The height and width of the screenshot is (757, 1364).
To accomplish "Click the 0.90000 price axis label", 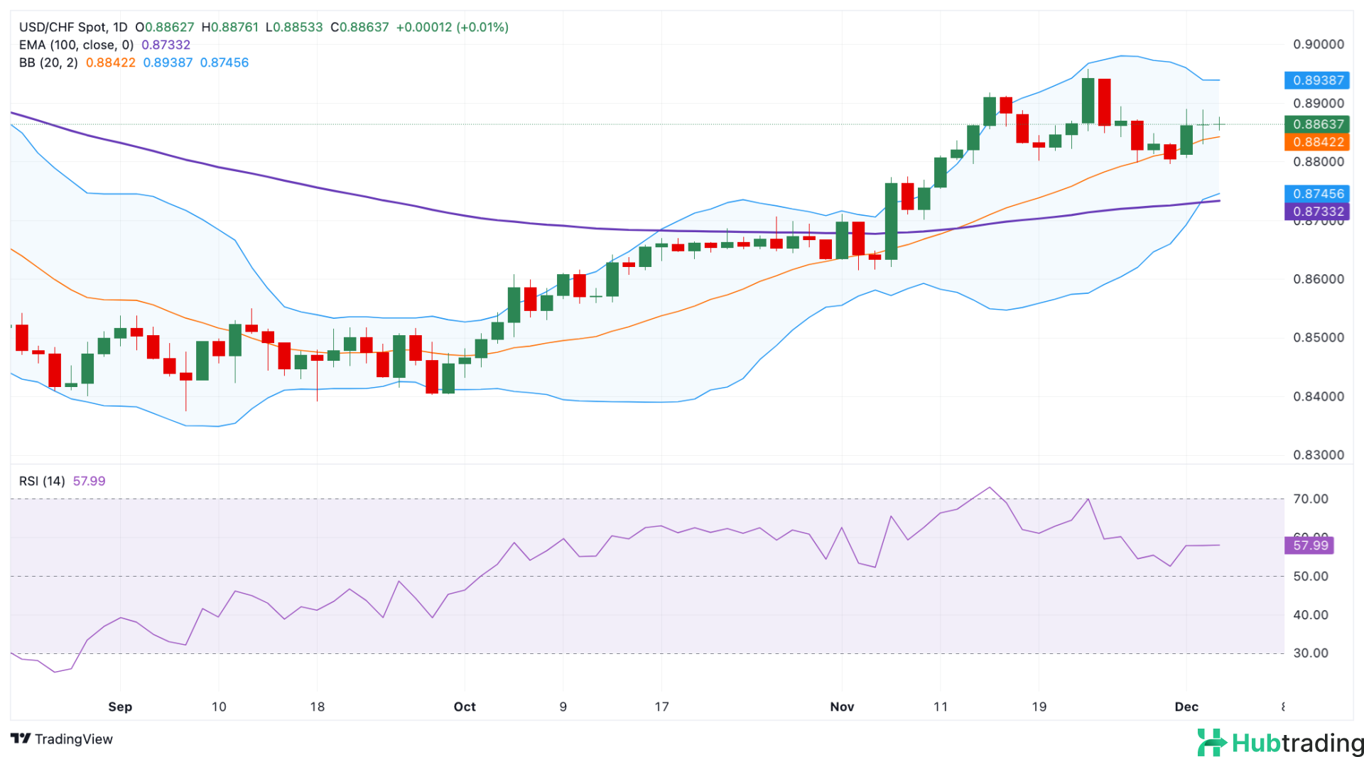I will (x=1318, y=44).
